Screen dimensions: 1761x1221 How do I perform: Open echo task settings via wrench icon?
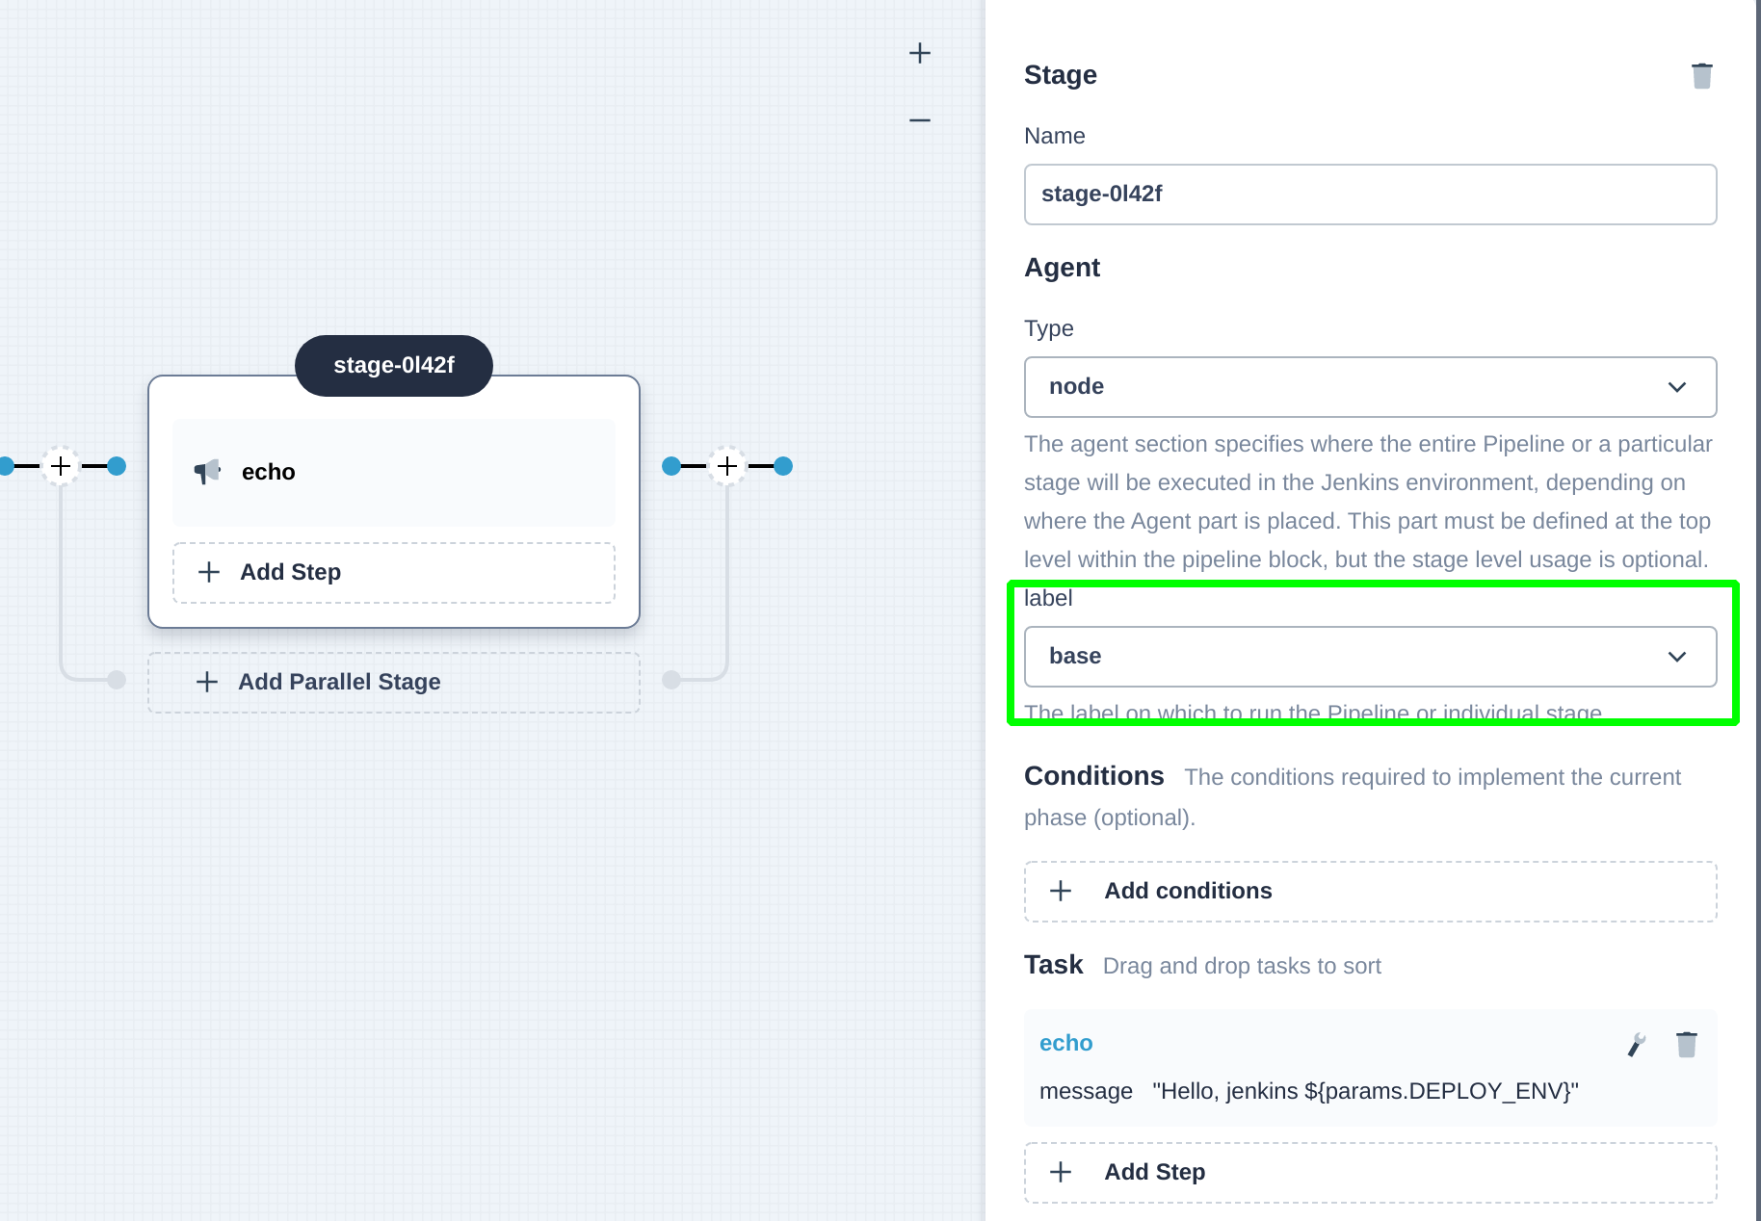coord(1636,1043)
